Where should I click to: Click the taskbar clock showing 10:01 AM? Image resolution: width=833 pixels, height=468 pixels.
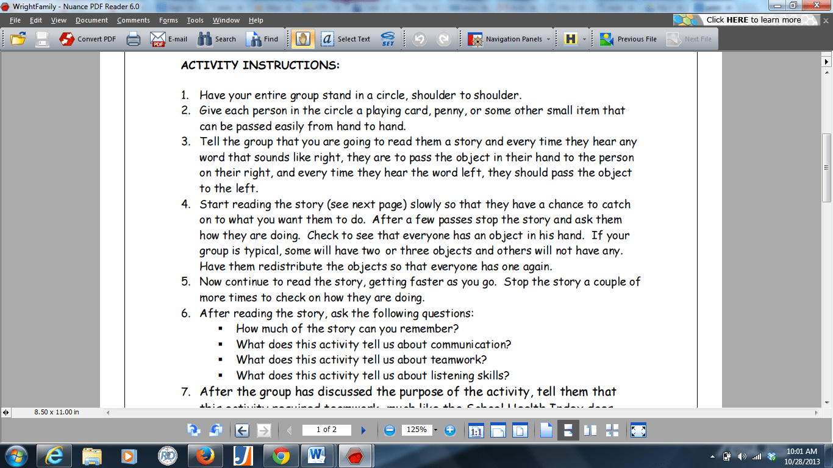point(802,456)
